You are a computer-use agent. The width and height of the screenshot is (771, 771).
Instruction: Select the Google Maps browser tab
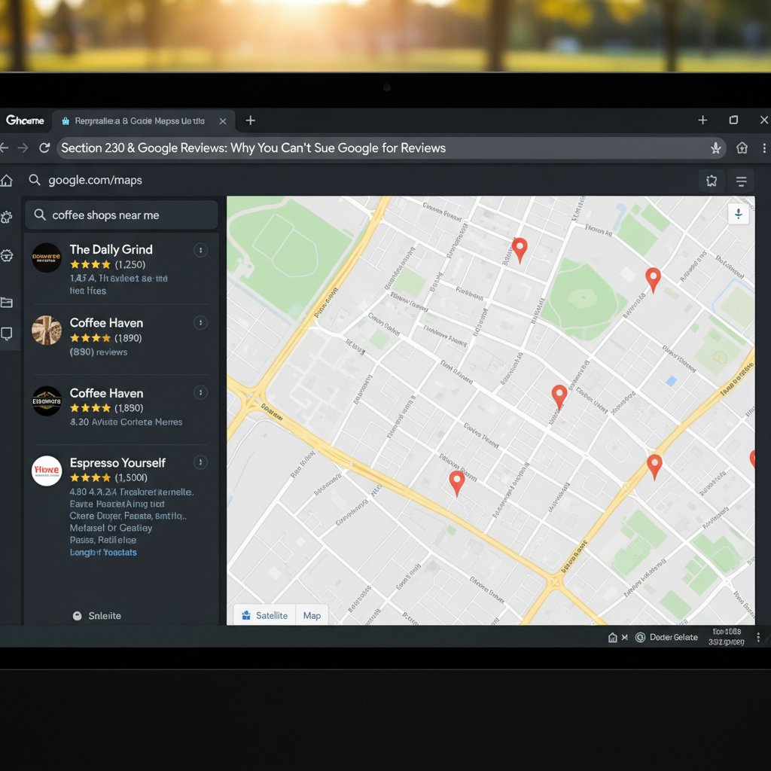point(144,121)
